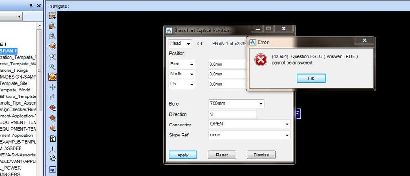410x176 pixels.
Task: Click the Dismiss button
Action: (x=261, y=155)
